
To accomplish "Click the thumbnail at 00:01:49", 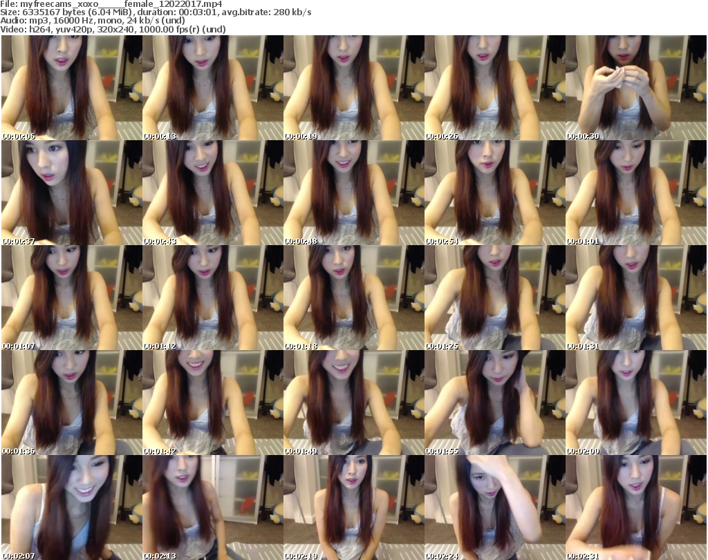I will tap(353, 403).
